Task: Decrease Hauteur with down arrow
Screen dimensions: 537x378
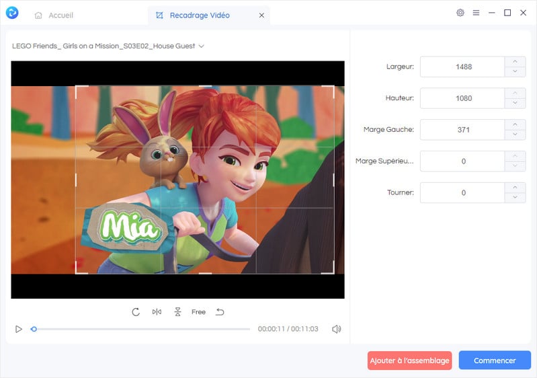Action: (515, 103)
